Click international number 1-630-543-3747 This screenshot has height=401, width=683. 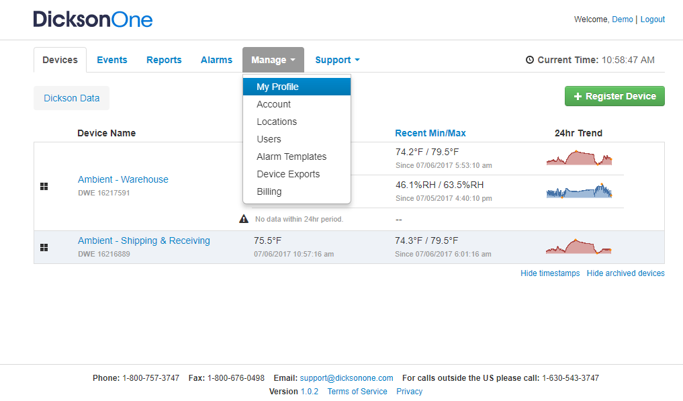pos(570,378)
